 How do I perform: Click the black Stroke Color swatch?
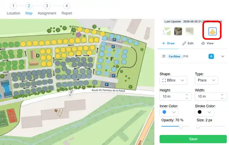coord(199,112)
